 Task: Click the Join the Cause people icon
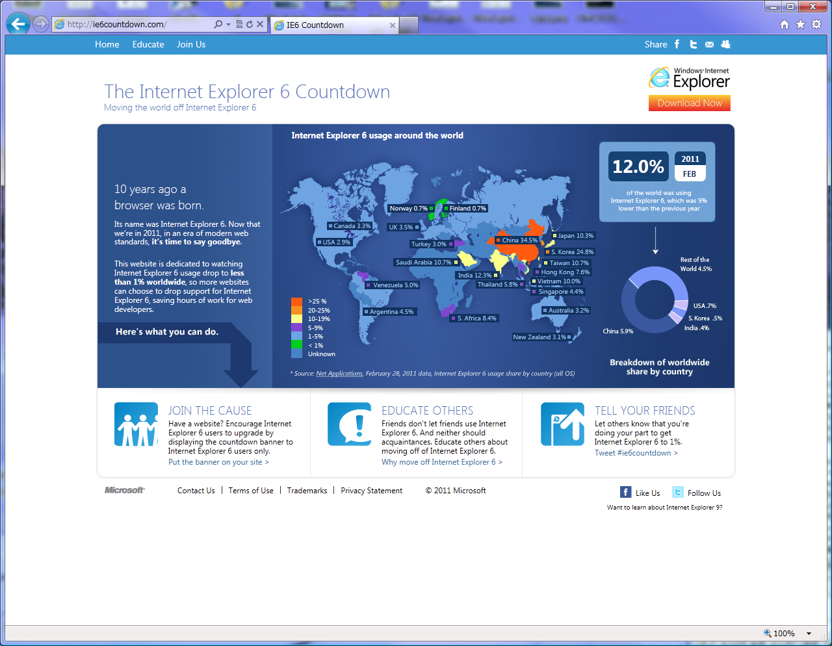(136, 424)
